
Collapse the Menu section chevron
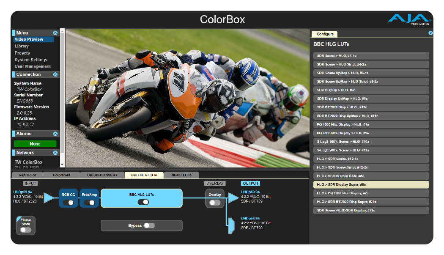(55, 33)
